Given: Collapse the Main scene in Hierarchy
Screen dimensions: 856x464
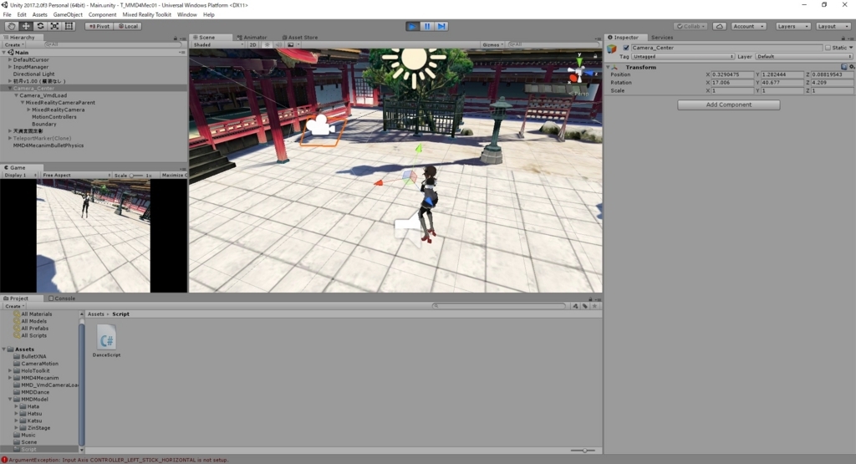Looking at the screenshot, I should [4, 53].
